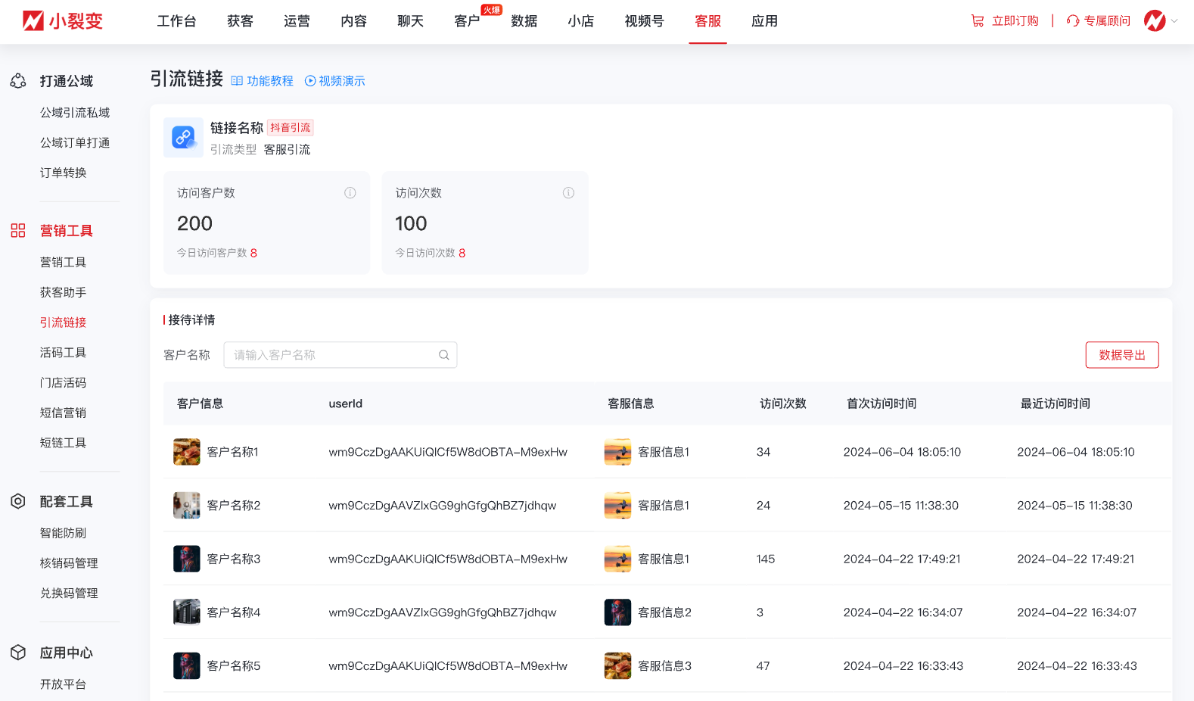Switch to the 视频号 top navigation tab

pos(644,21)
